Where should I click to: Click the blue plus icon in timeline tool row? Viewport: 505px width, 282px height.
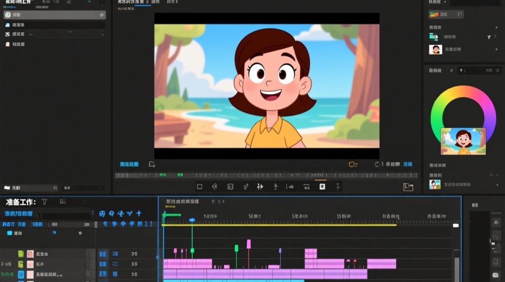click(139, 214)
